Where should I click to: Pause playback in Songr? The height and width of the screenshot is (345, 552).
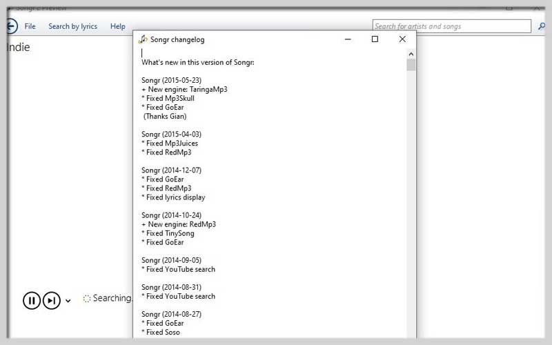point(32,301)
